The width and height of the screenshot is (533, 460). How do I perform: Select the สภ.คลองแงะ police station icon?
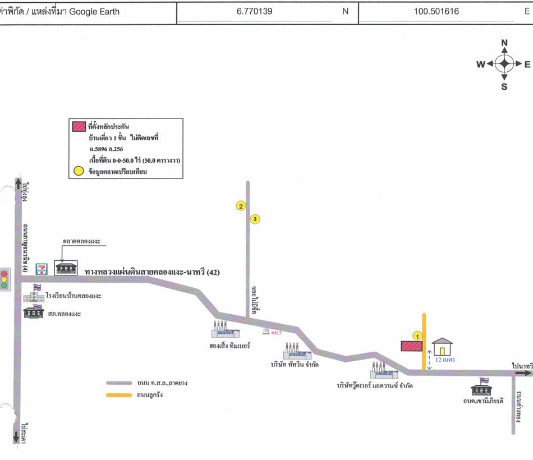(x=34, y=311)
